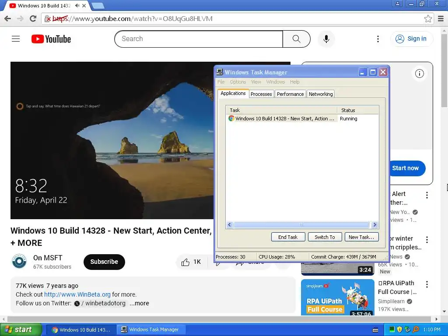Viewport: 448px width, 336px height.
Task: Open the WinBeta.org link
Action: [x=77, y=294]
